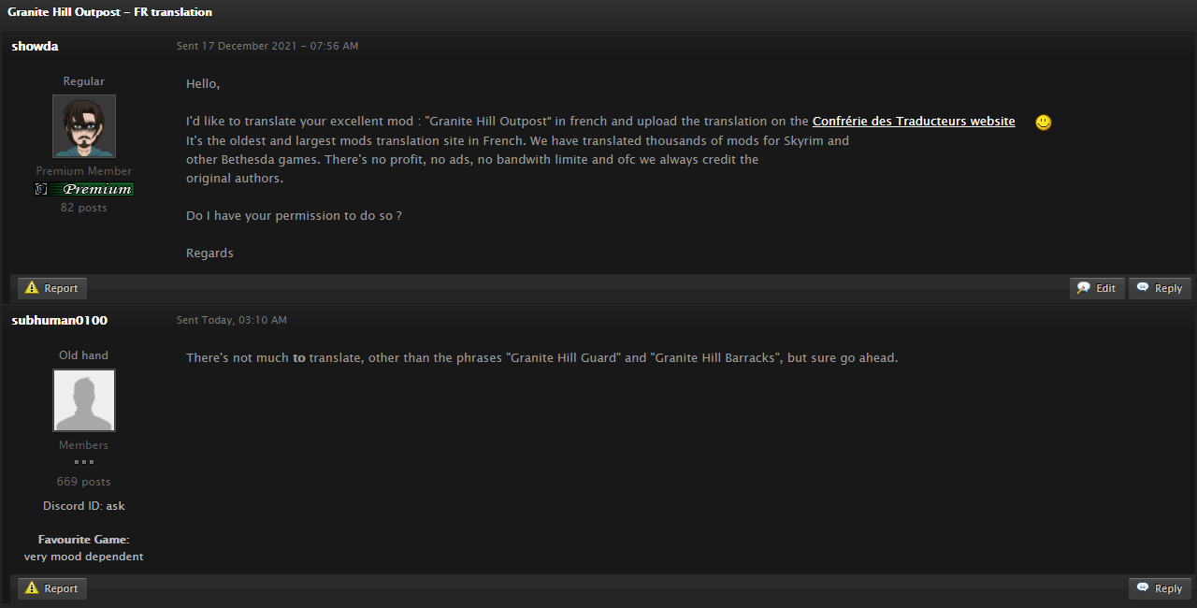Edit showda's message
This screenshot has width=1197, height=608.
point(1096,288)
